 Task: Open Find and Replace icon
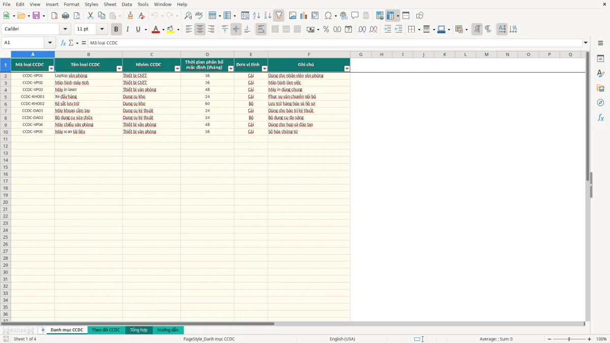188,16
